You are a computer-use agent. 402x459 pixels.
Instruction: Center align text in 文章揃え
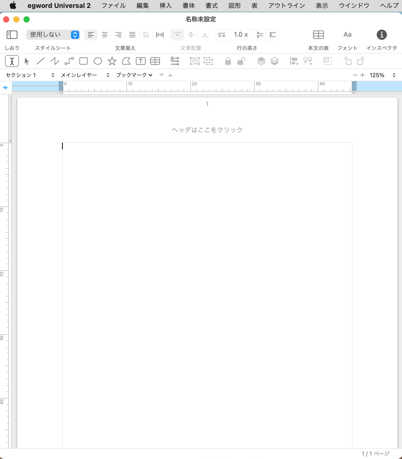105,35
